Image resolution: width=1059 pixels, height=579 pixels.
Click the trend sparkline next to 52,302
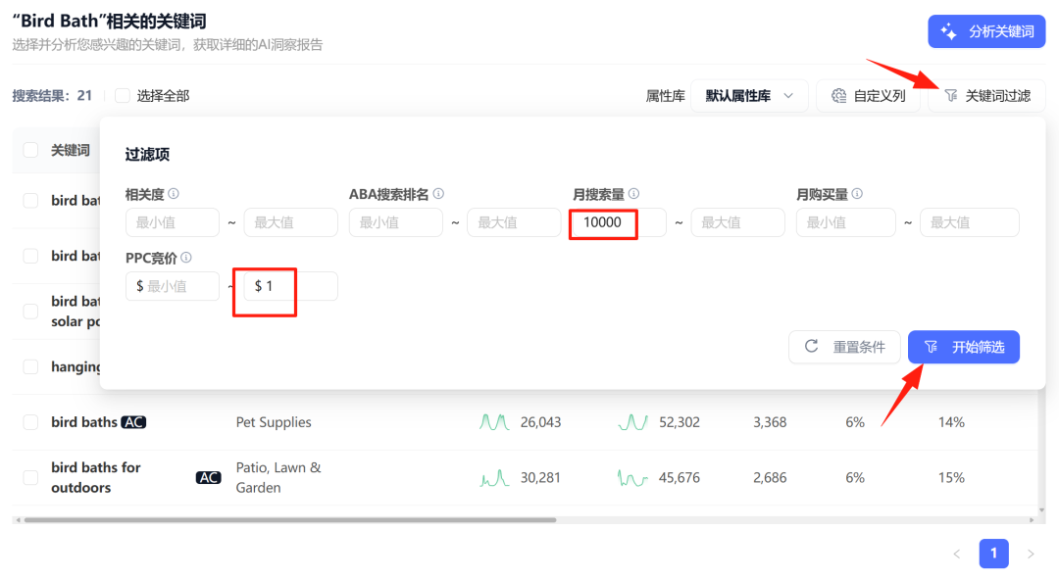coord(632,422)
